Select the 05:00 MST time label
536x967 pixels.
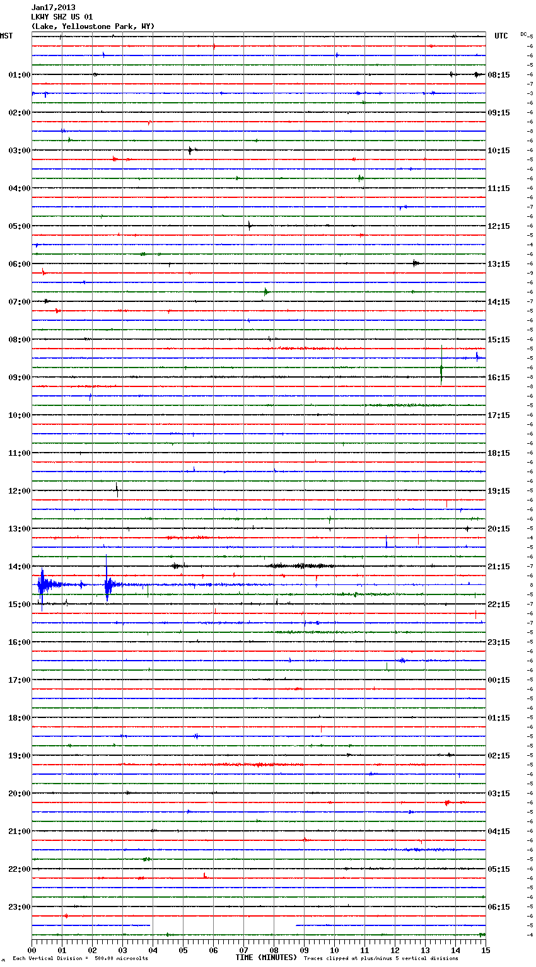click(20, 226)
